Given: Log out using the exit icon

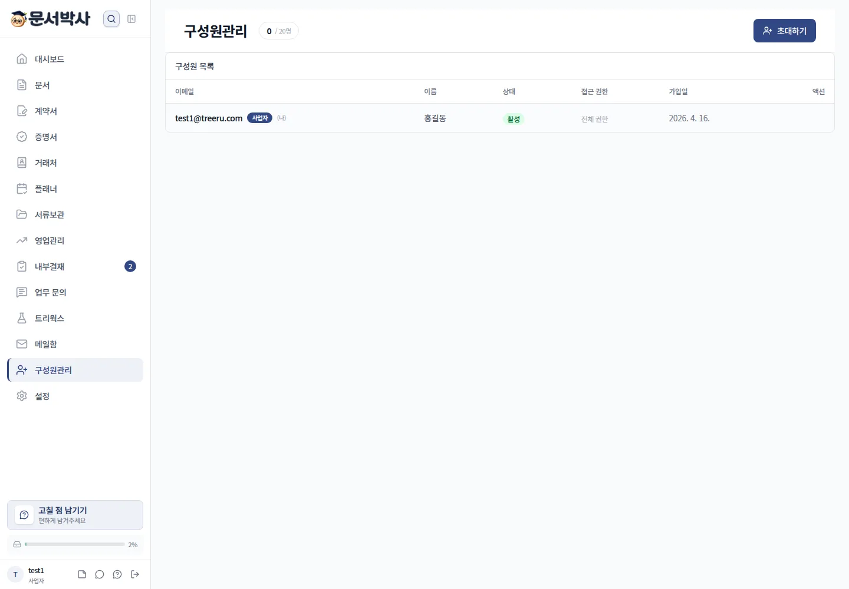Looking at the screenshot, I should pyautogui.click(x=135, y=574).
